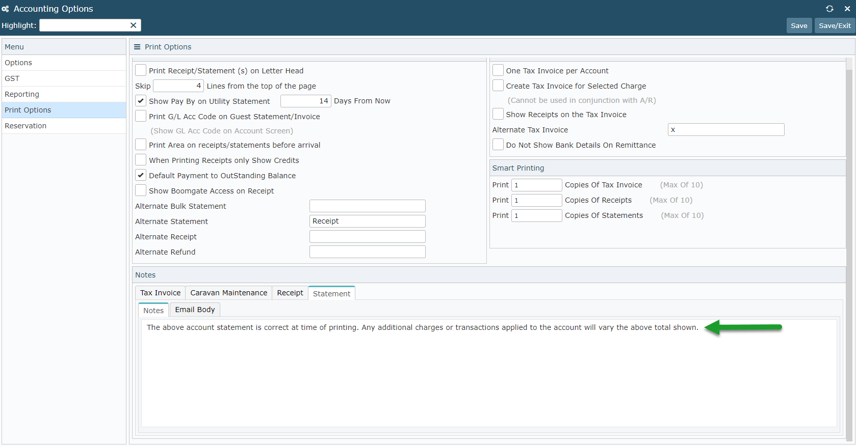Viewport: 856px width, 446px height.
Task: Toggle Show Receipts on the Tax Invoice
Action: (x=498, y=114)
